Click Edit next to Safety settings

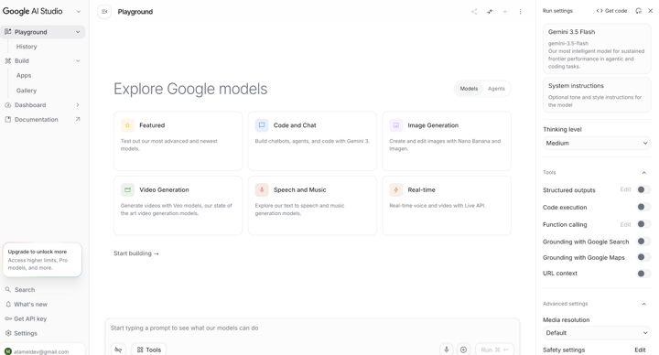point(640,350)
